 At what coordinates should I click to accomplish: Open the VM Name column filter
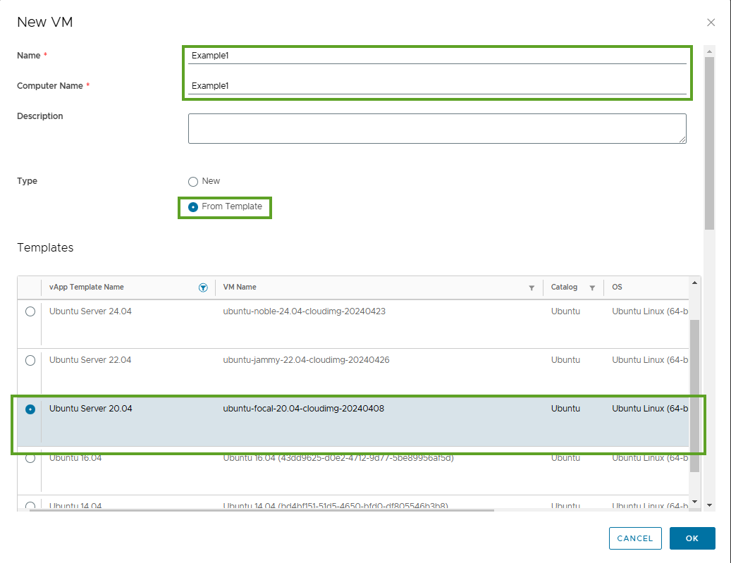coord(532,287)
